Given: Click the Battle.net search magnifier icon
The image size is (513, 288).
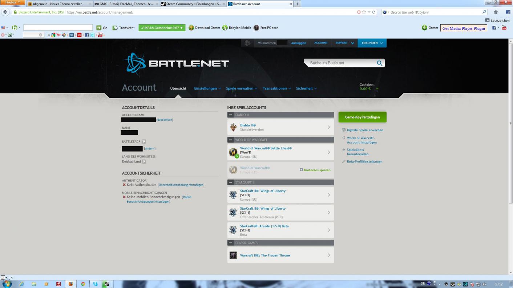Looking at the screenshot, I should click(380, 63).
